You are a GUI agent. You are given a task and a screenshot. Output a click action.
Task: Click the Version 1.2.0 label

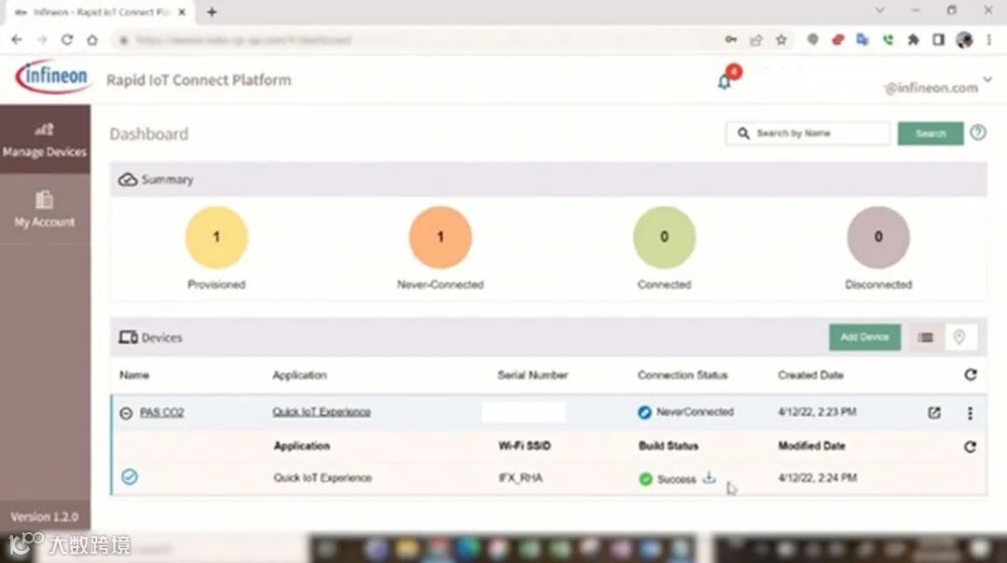(x=45, y=516)
